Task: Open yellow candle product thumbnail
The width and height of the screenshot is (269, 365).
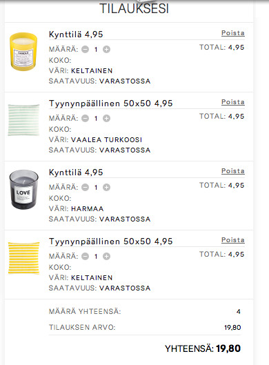Action: 23,52
